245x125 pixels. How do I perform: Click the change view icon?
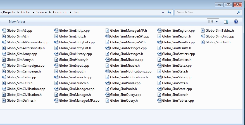(211, 22)
